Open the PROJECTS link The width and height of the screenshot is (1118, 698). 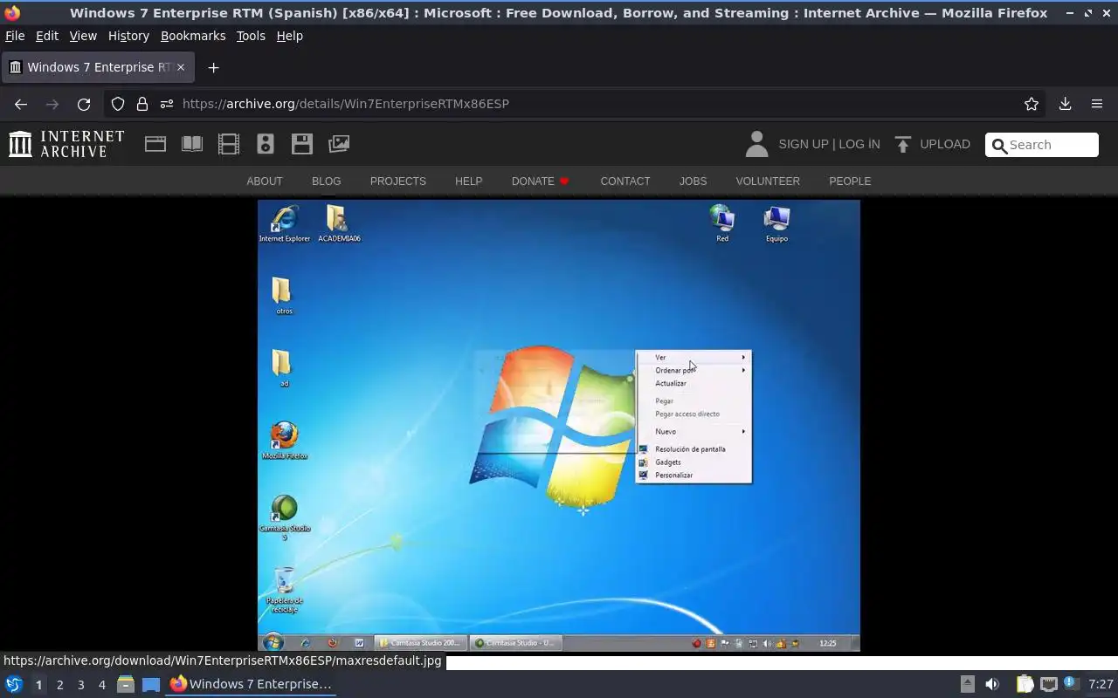coord(398,181)
